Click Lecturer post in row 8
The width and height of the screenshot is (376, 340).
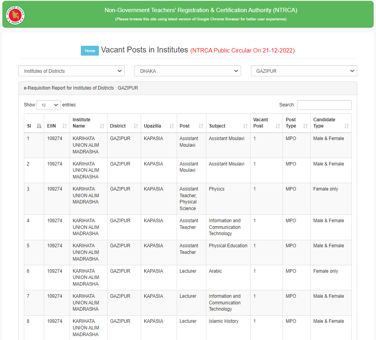pyautogui.click(x=188, y=321)
